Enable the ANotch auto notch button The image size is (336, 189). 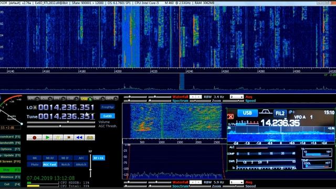click(81, 164)
